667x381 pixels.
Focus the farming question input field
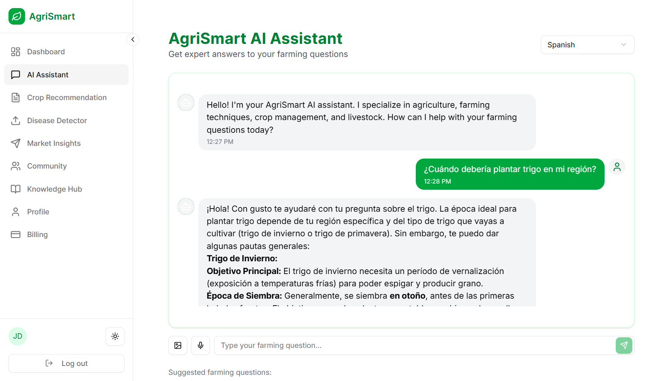point(414,346)
